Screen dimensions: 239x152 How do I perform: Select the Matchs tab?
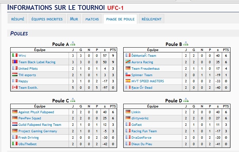[x=92, y=19]
